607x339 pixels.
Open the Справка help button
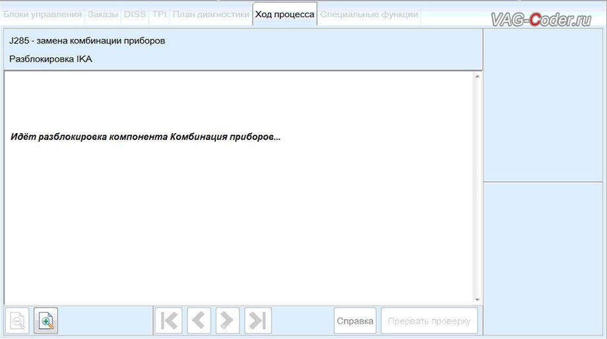tap(355, 321)
